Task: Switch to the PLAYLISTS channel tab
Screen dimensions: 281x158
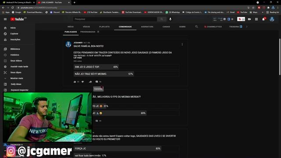Action: tap(104, 27)
